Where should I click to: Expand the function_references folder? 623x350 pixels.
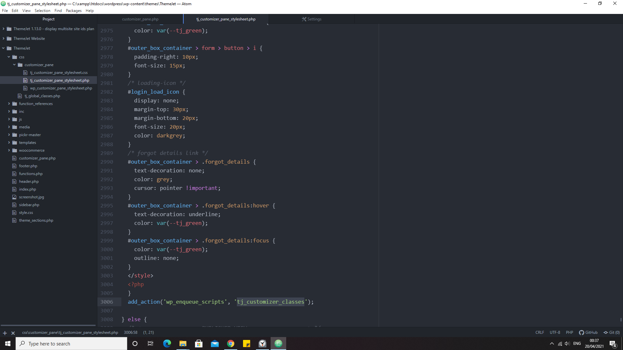9,103
